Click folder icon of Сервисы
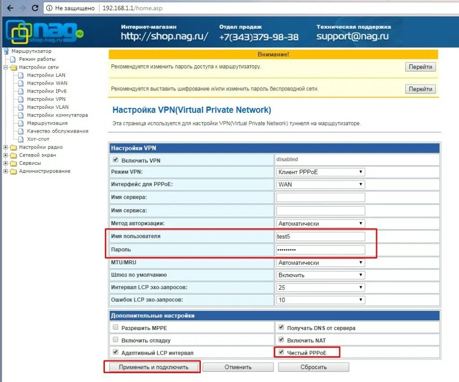This screenshot has height=382, width=459. pyautogui.click(x=13, y=163)
